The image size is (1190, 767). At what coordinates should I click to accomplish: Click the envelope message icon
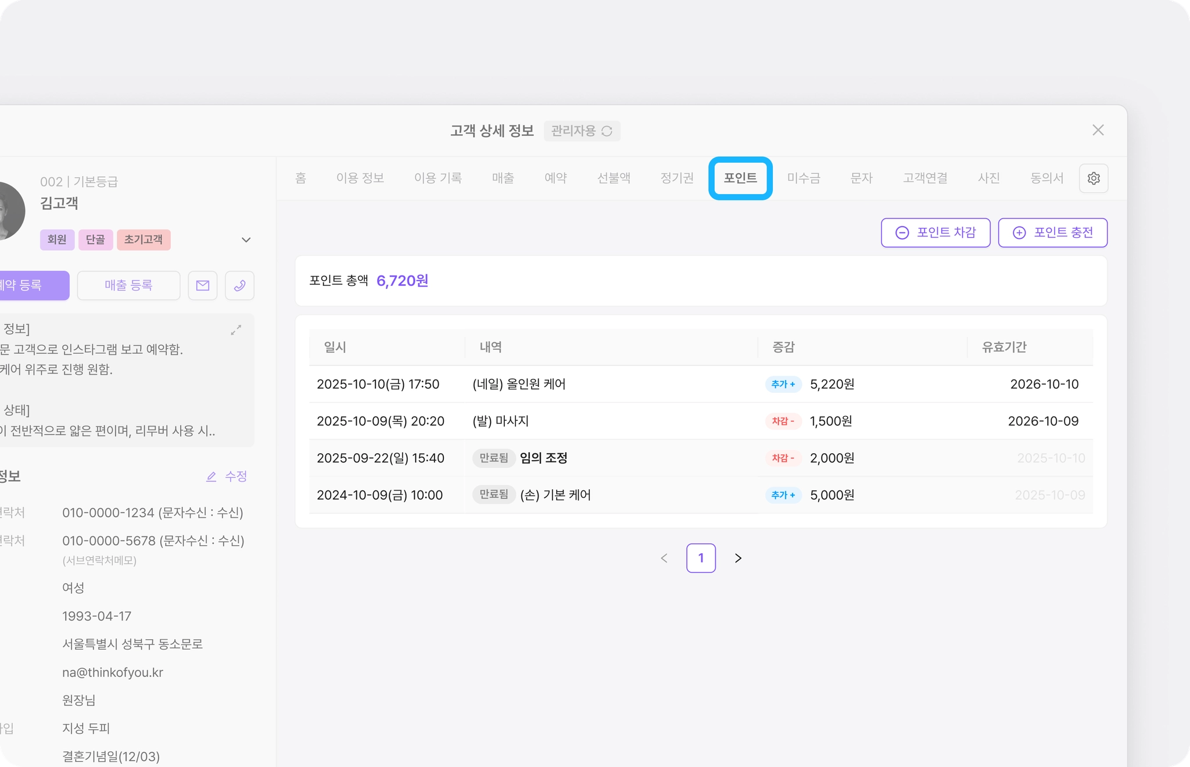[203, 285]
